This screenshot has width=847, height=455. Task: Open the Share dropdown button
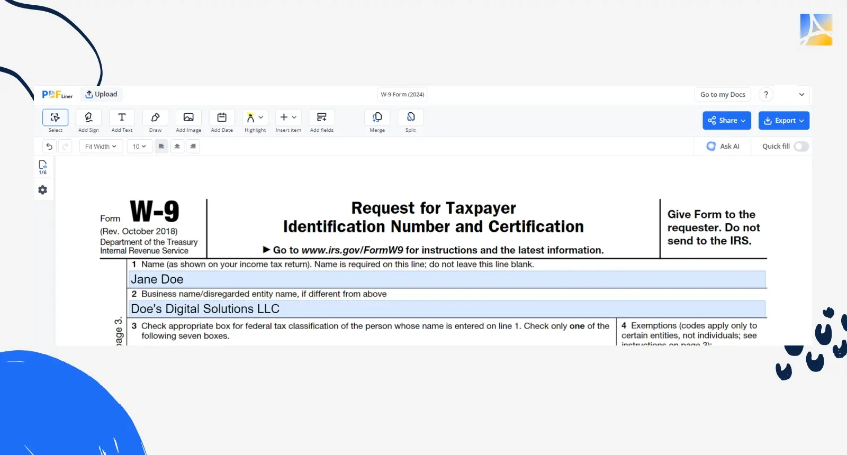coord(727,121)
